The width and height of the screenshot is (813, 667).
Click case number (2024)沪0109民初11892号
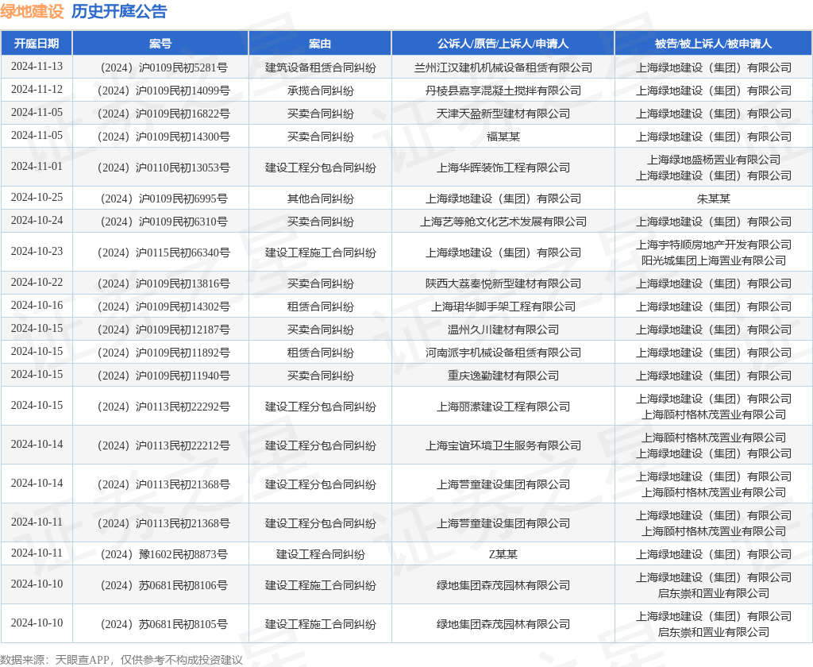pos(164,353)
